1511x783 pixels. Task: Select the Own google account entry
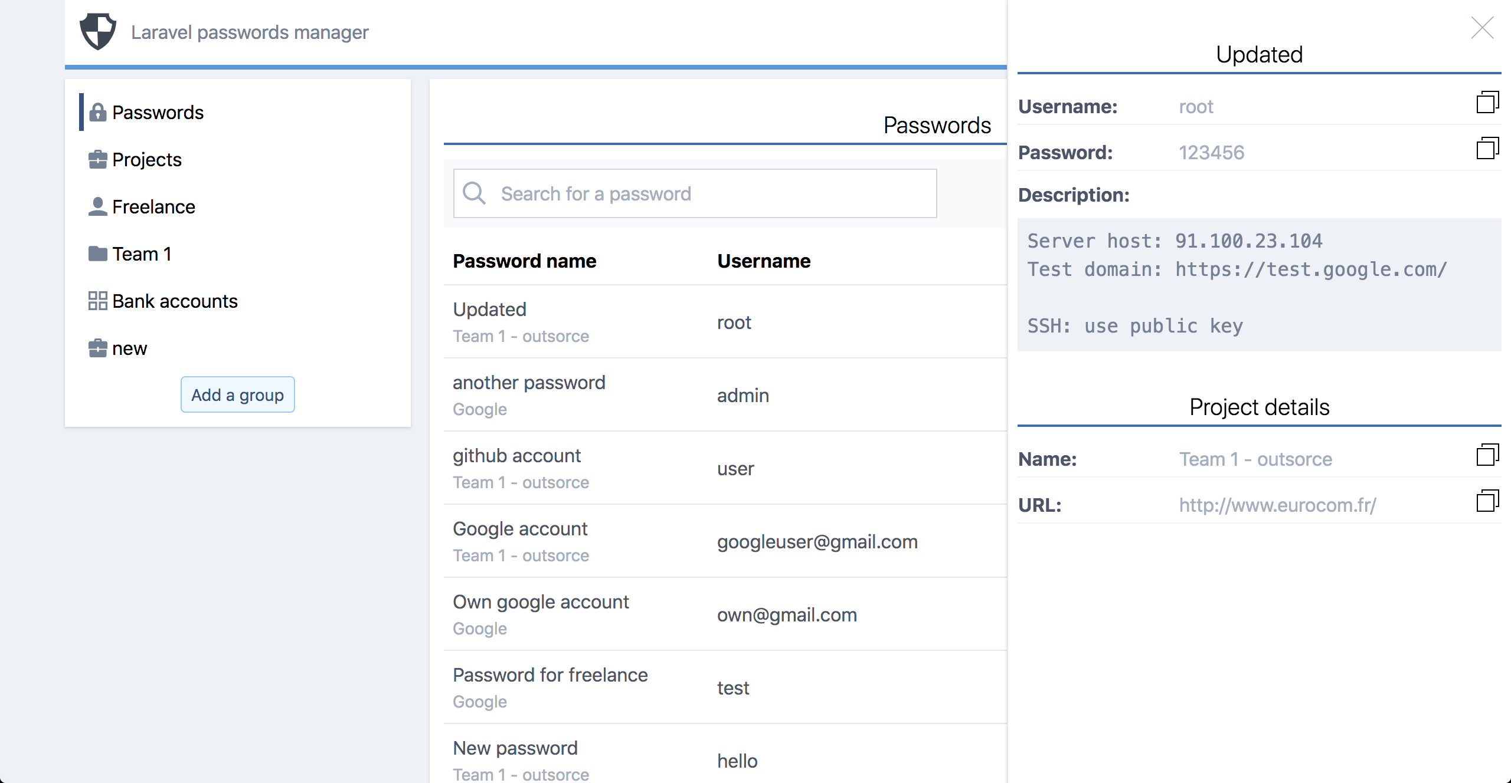click(541, 601)
